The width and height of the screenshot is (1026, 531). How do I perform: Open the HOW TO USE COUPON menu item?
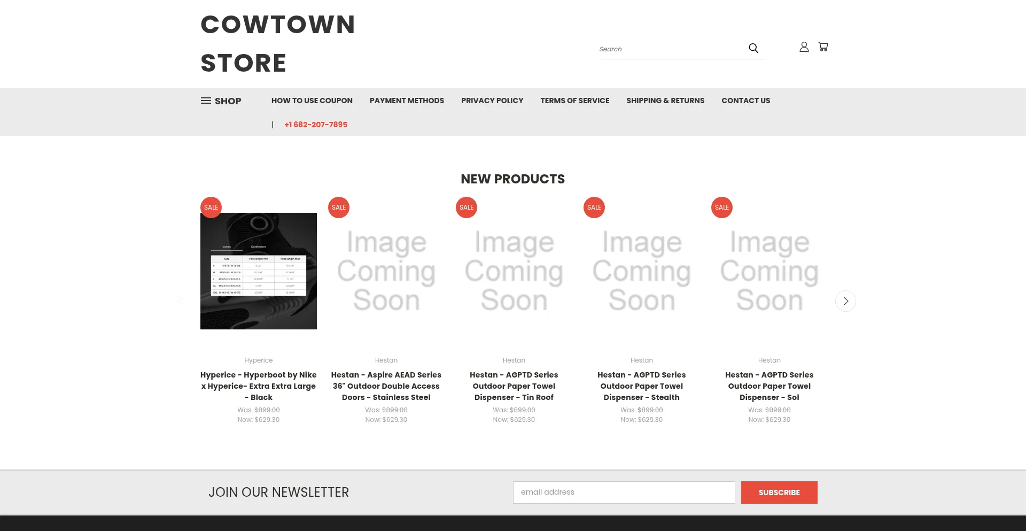click(x=312, y=101)
